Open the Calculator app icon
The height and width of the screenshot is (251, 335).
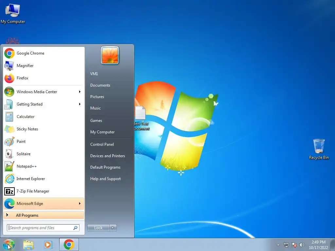pyautogui.click(x=9, y=117)
